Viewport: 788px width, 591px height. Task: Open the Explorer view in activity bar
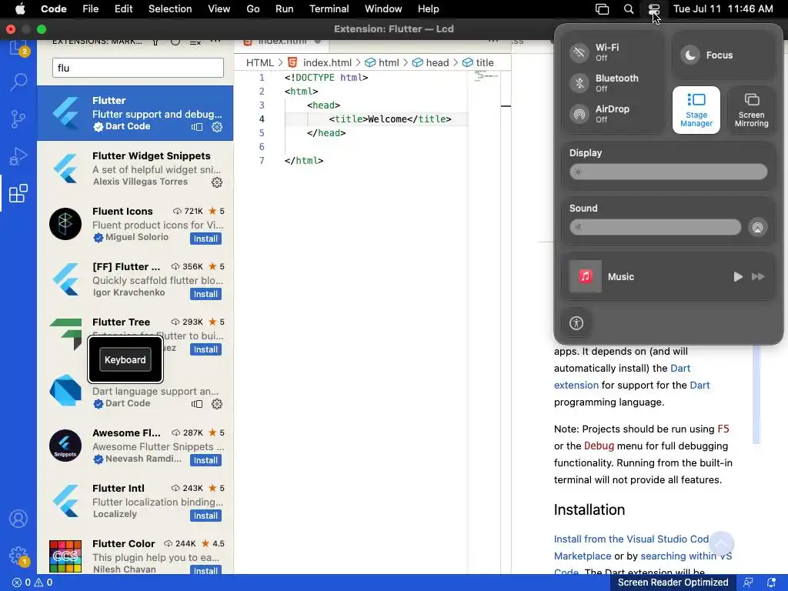click(18, 48)
